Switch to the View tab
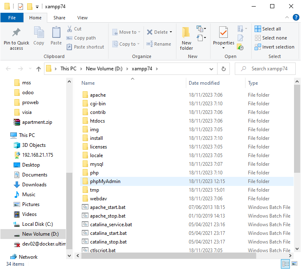The image size is (301, 269). tap(82, 18)
